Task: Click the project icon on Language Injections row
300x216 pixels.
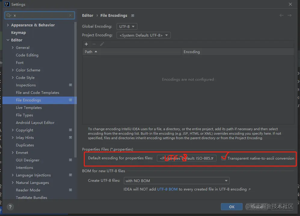Action: coord(70,175)
